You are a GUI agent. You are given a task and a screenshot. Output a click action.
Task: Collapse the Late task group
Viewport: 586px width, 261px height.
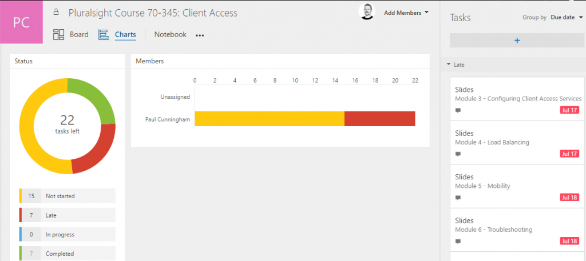449,65
